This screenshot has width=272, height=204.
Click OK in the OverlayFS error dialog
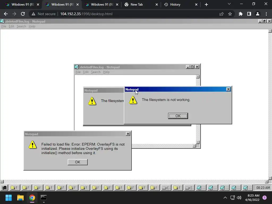(x=78, y=162)
